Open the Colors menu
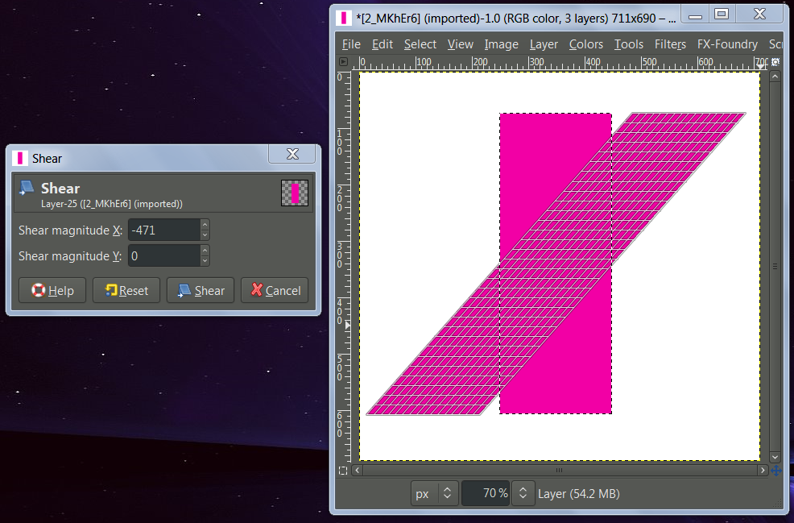This screenshot has width=794, height=523. (x=586, y=44)
